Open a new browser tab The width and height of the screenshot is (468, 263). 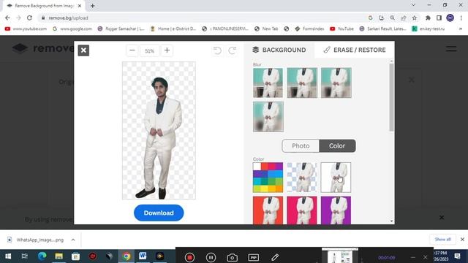93,6
